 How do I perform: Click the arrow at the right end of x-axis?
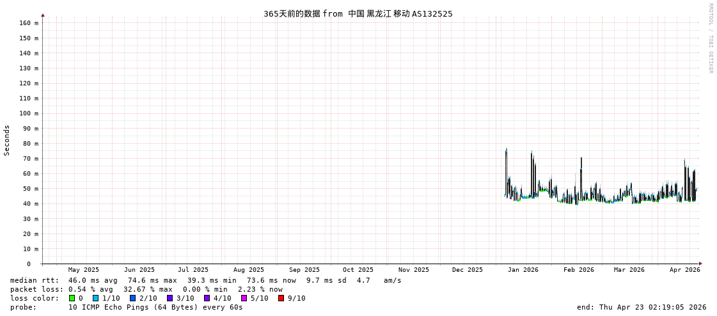(x=700, y=264)
